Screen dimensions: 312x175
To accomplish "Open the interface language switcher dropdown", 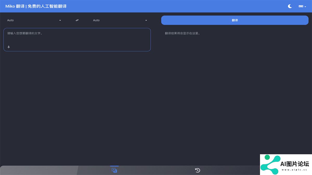I will (x=302, y=6).
